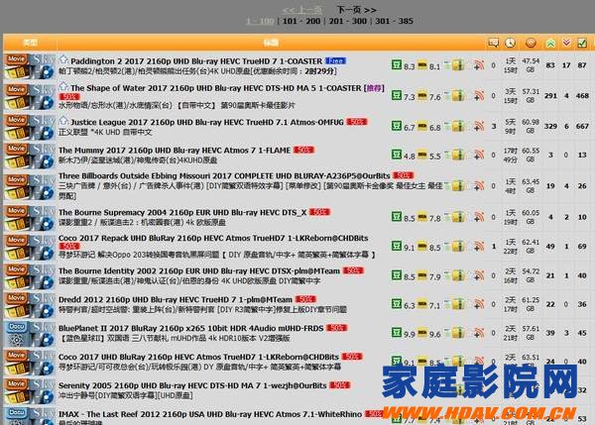This screenshot has width=595, height=425.
Task: Click size 63.45 GB for Three Billboards
Action: click(x=531, y=186)
